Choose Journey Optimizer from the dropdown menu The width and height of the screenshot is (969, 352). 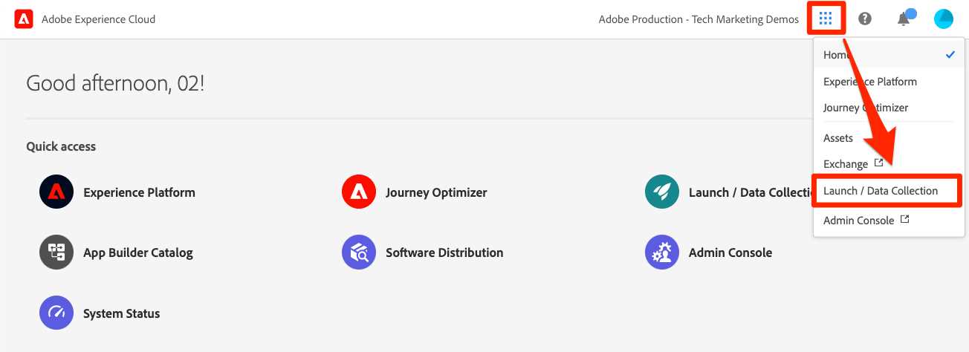click(x=866, y=108)
